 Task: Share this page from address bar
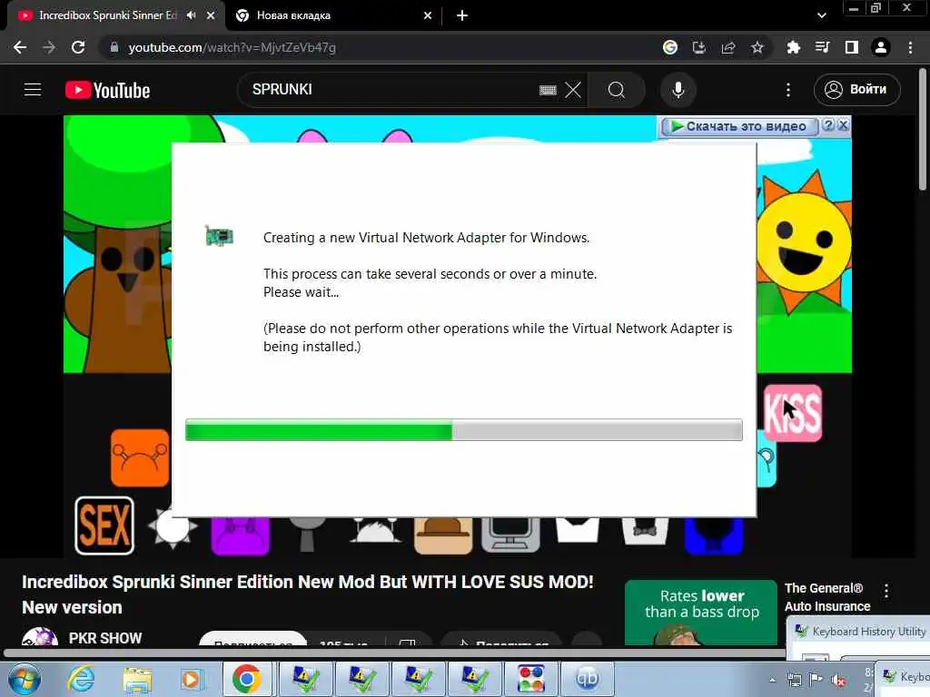(728, 47)
